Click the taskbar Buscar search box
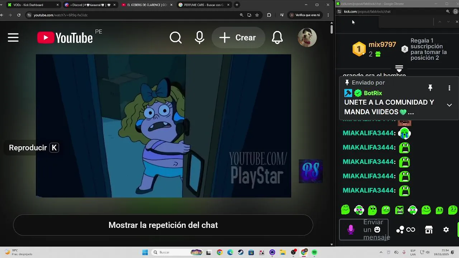The height and width of the screenshot is (258, 459). point(178,252)
